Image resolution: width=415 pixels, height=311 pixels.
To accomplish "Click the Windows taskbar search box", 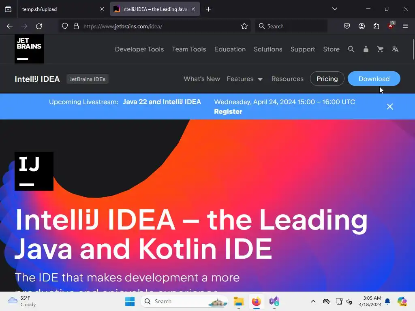I will [x=185, y=301].
